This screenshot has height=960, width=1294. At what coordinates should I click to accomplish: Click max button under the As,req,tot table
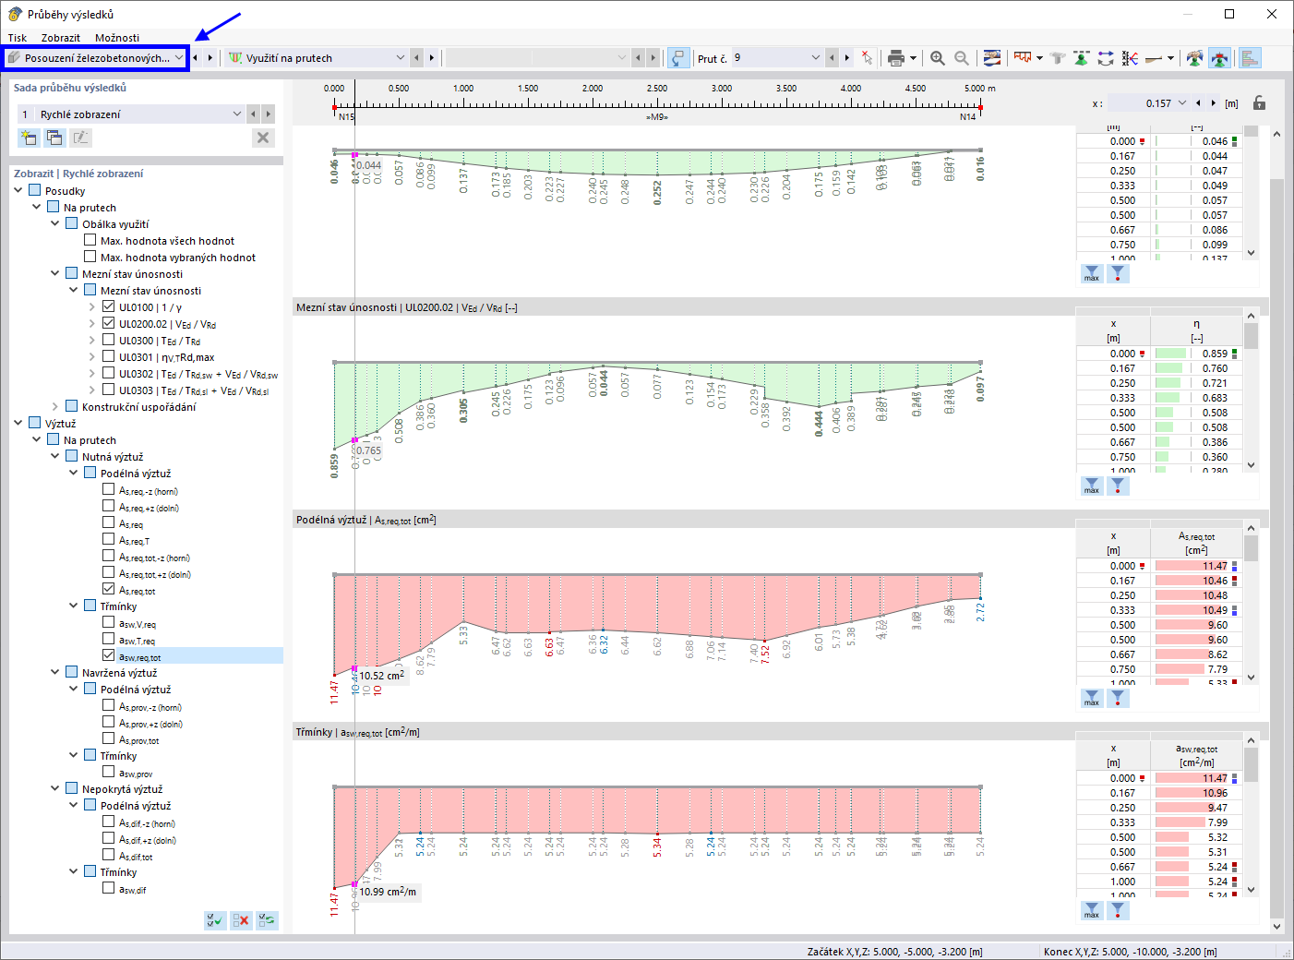pos(1092,699)
